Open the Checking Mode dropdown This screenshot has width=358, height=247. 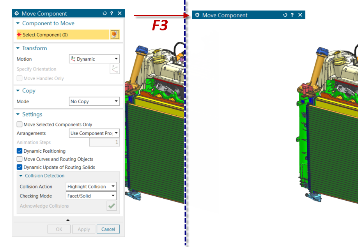point(91,196)
